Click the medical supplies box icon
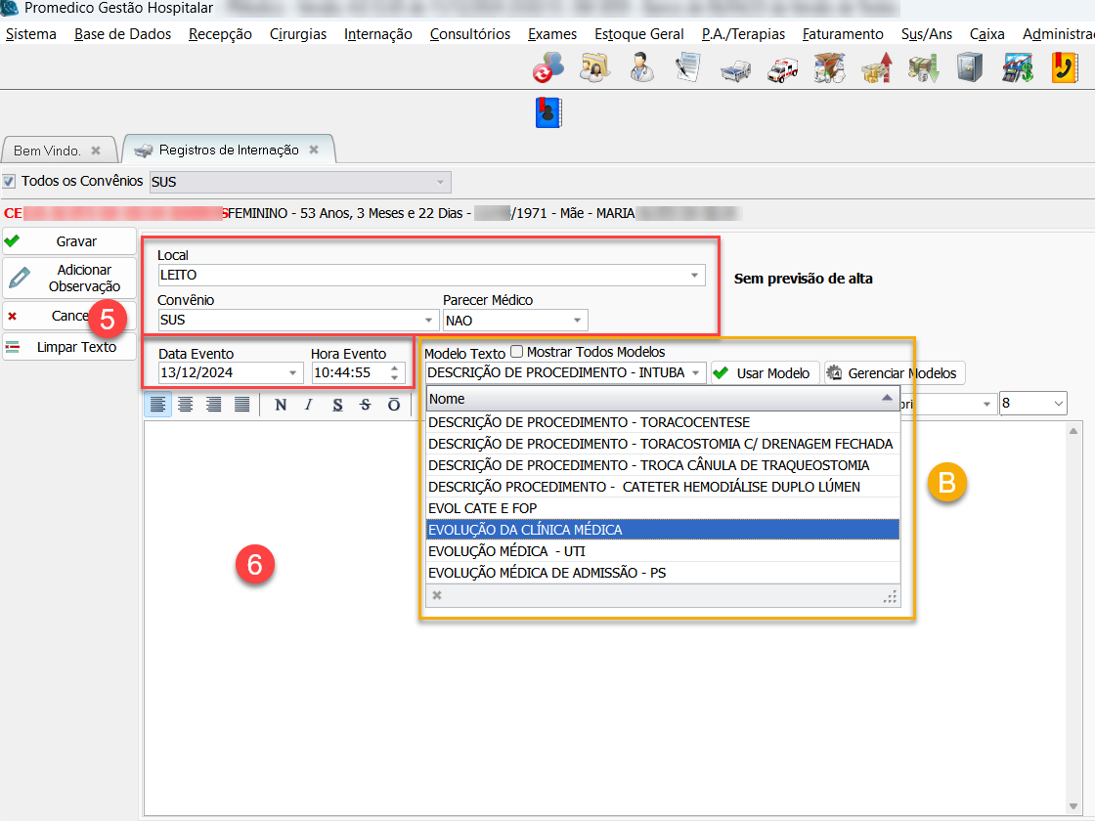The image size is (1095, 821). [x=829, y=69]
